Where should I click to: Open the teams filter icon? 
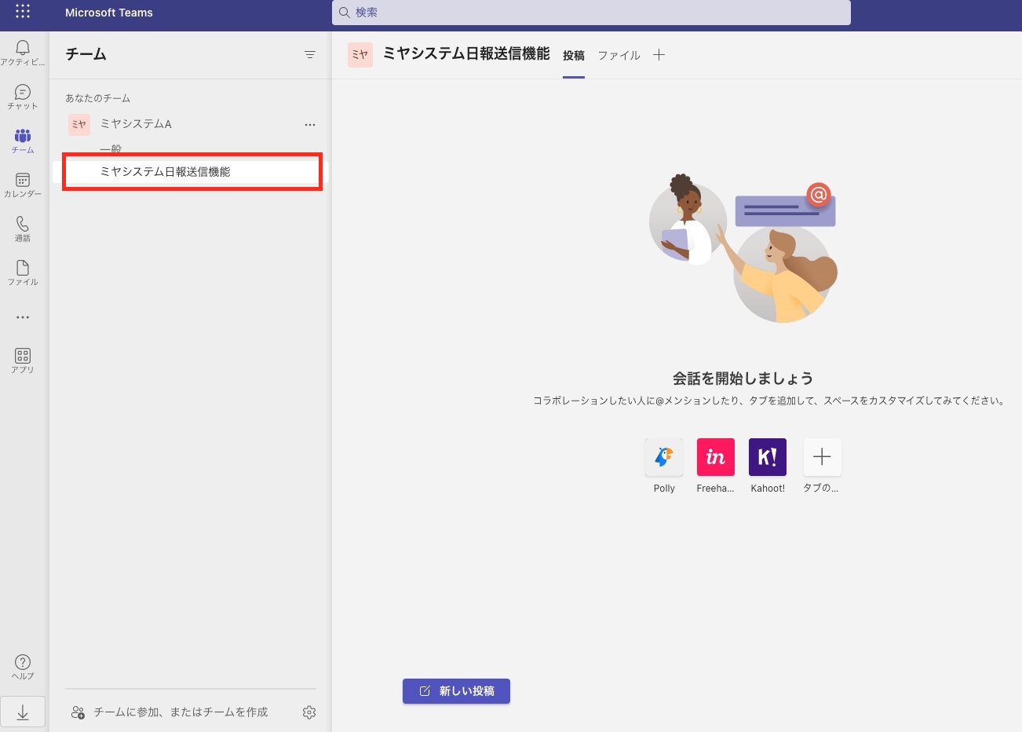click(x=310, y=54)
